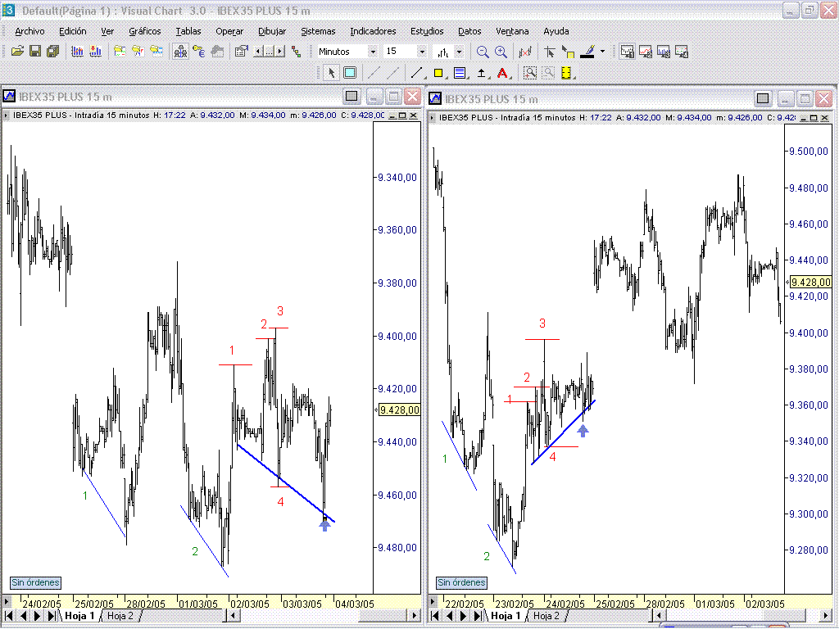
Task: Click the right chart window square header icon
Action: pyautogui.click(x=763, y=98)
